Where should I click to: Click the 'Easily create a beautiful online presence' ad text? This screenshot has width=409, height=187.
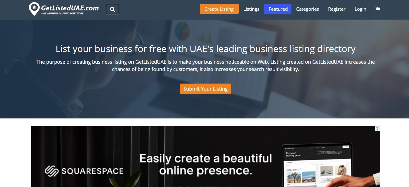pyautogui.click(x=206, y=164)
